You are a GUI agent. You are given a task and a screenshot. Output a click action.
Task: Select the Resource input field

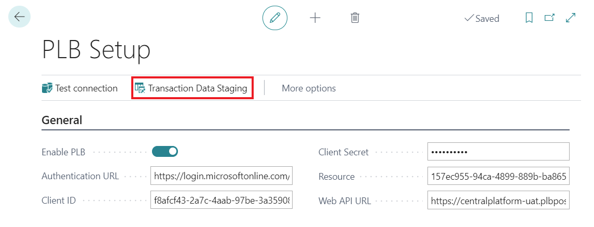point(499,176)
